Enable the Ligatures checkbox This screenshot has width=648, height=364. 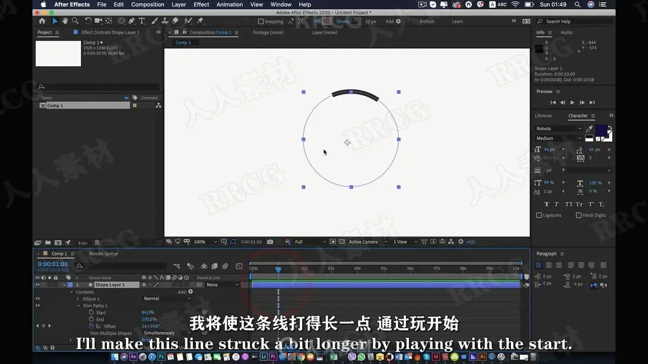click(x=539, y=215)
